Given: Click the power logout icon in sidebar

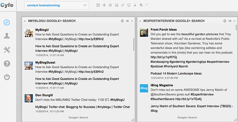Looking at the screenshot, I should tap(7, 77).
